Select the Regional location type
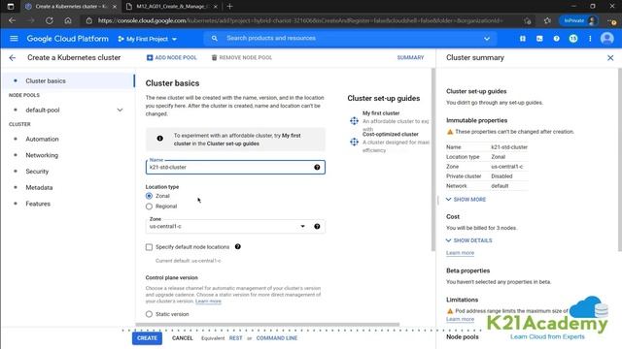Screen dimensions: 622x349 (x=149, y=206)
